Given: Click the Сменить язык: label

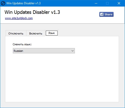Looking at the screenshot, I should pyautogui.click(x=22, y=44).
